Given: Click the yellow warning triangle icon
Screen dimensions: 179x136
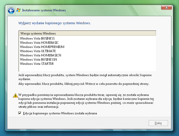Looking at the screenshot, I should tap(15, 95).
